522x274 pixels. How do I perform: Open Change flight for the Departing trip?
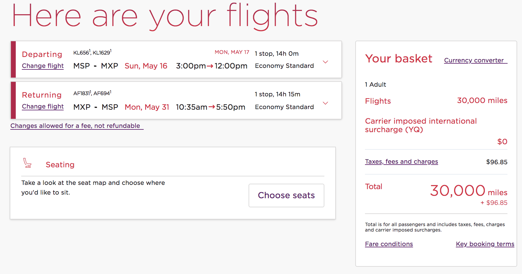point(43,66)
